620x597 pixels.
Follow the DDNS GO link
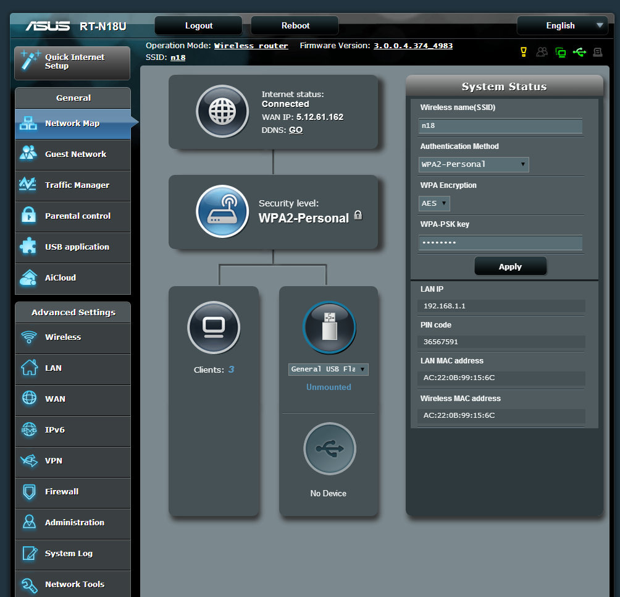tap(296, 130)
